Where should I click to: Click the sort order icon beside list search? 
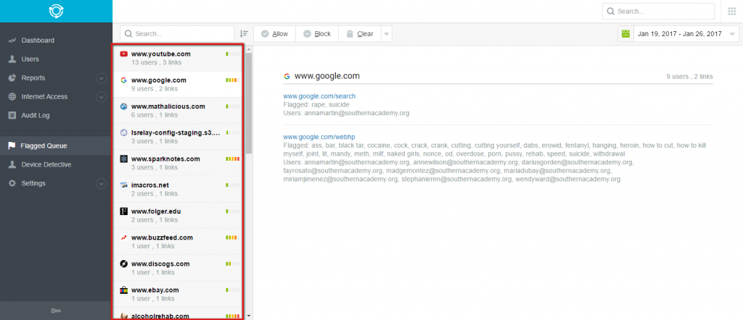tap(244, 33)
